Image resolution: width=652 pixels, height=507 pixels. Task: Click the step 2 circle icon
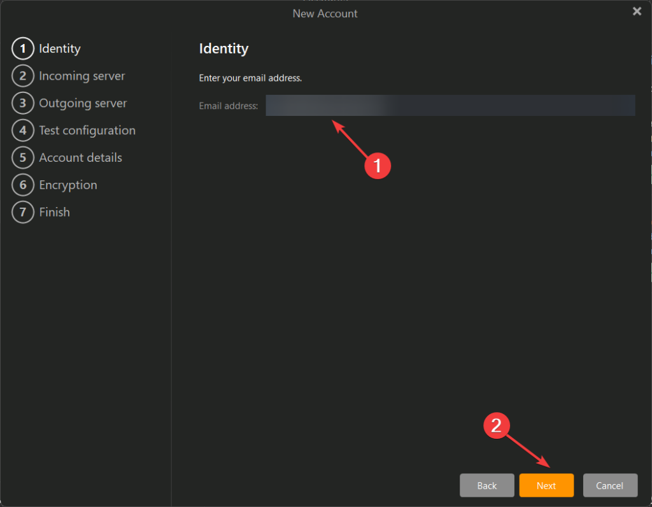tap(23, 76)
